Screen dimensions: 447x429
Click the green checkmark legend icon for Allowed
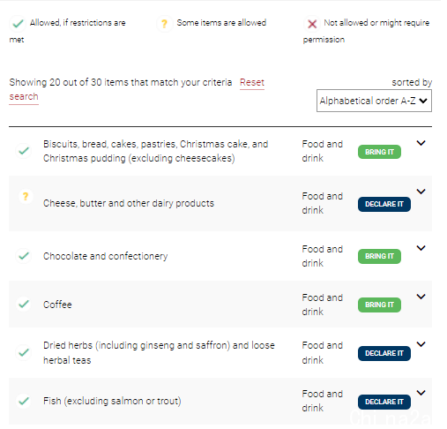click(x=18, y=23)
